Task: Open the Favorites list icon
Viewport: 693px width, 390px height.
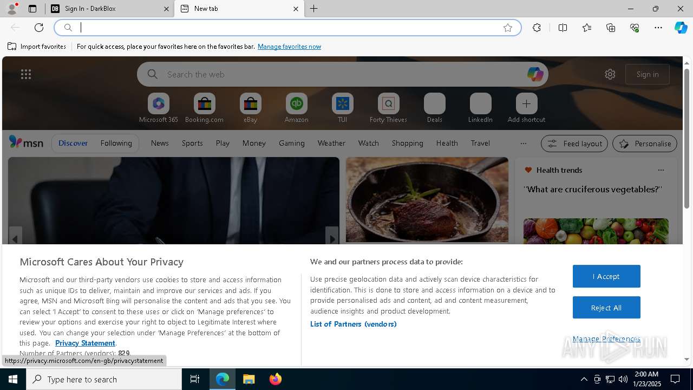Action: point(587,28)
